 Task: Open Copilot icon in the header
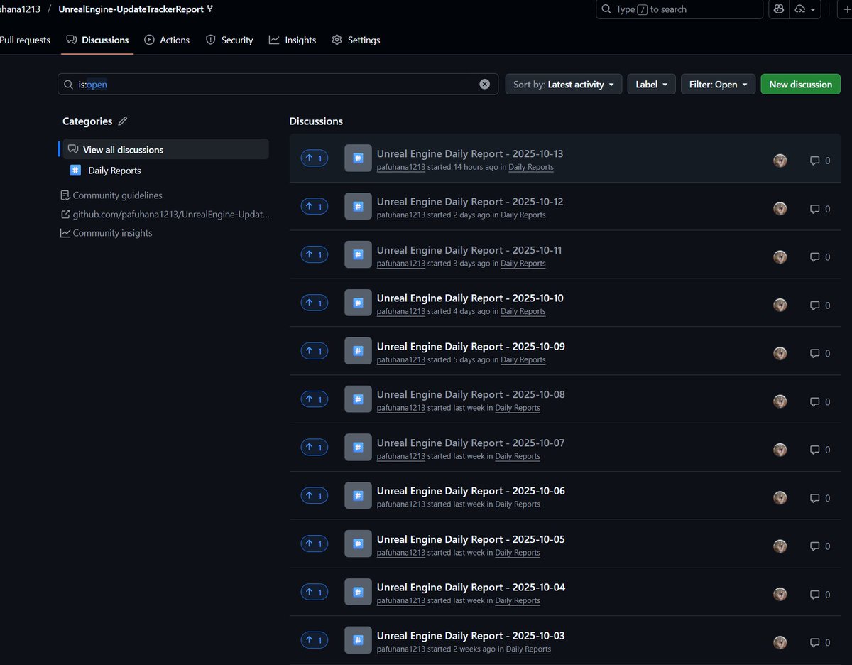click(x=779, y=9)
